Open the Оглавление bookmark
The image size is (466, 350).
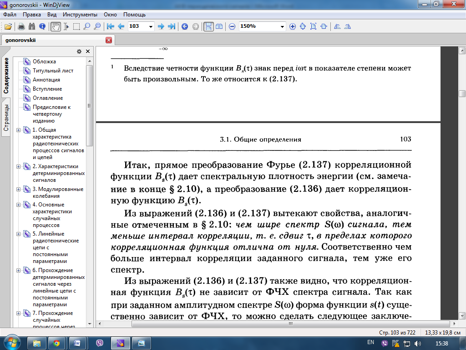point(48,98)
